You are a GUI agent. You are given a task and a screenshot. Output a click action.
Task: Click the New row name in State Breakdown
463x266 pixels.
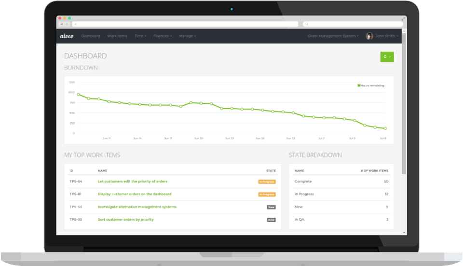click(x=299, y=207)
